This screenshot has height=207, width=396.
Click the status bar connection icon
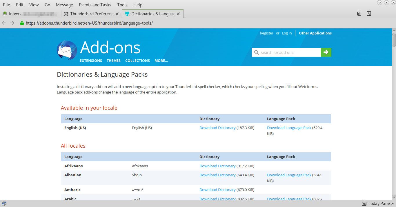point(4,204)
